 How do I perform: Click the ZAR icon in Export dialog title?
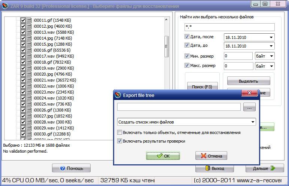118,95
